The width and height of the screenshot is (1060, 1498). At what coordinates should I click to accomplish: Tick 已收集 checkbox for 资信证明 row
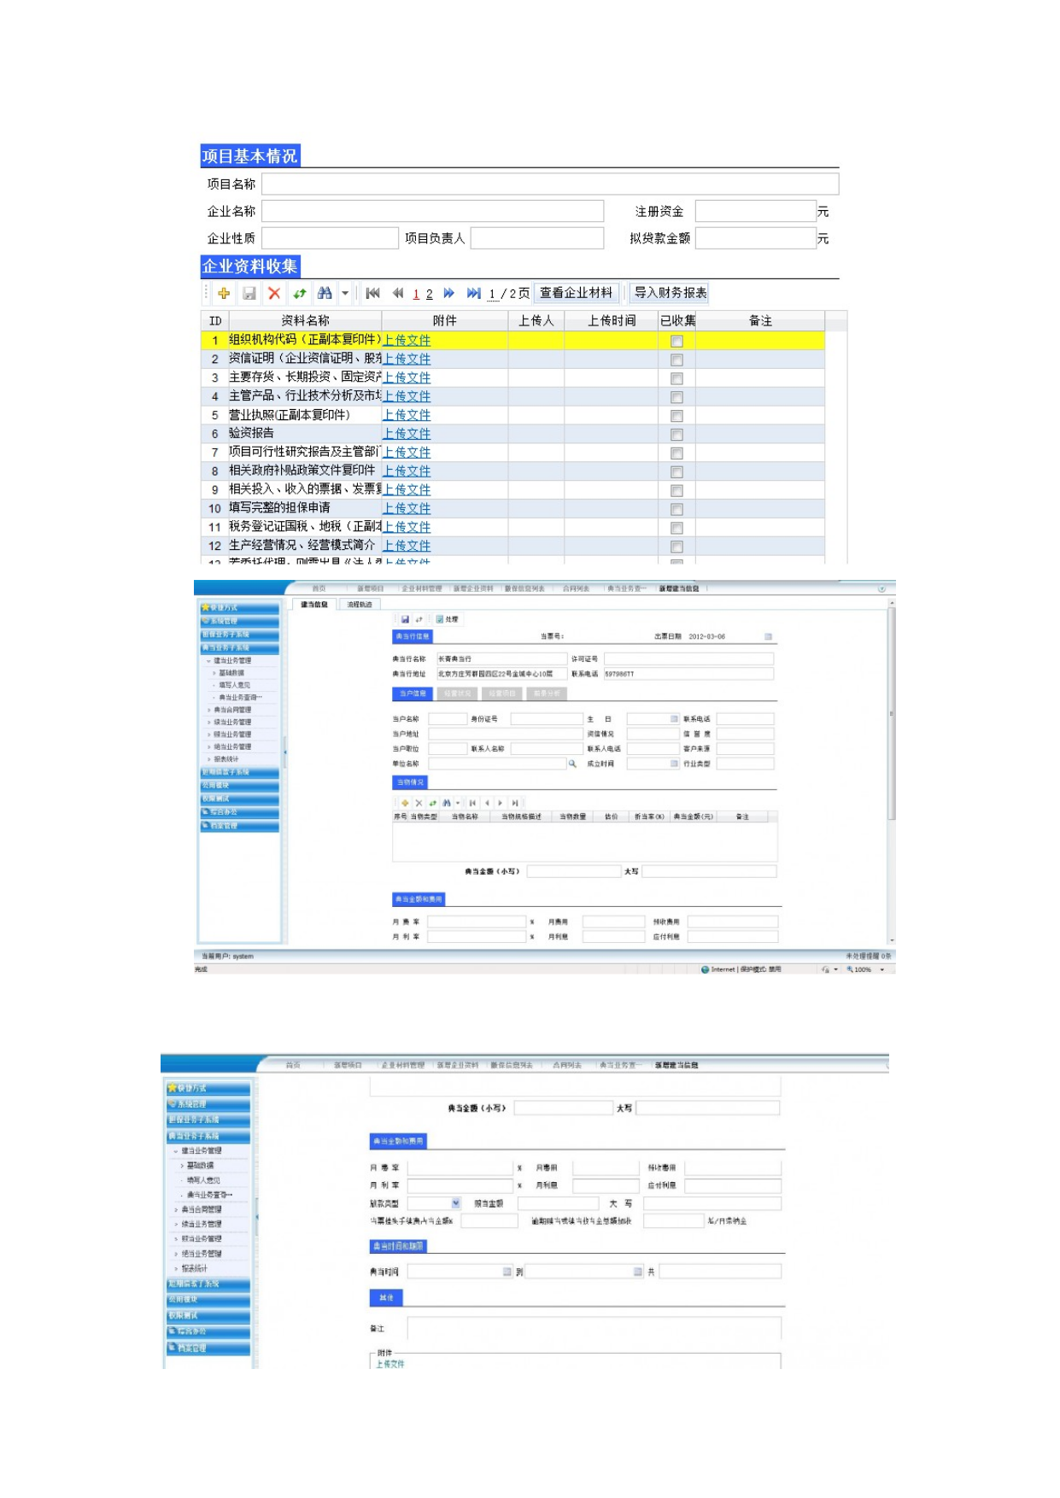click(x=676, y=360)
